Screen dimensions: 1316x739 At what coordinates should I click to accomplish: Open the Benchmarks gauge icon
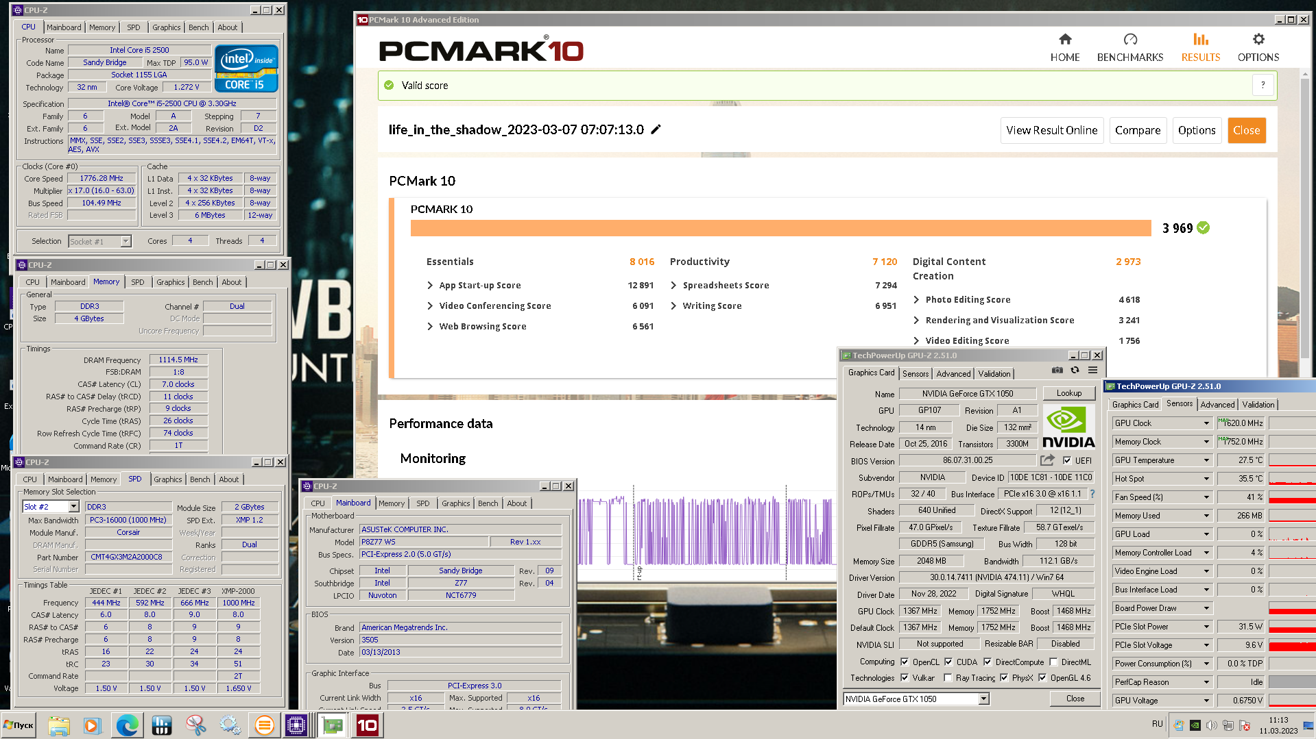point(1130,40)
